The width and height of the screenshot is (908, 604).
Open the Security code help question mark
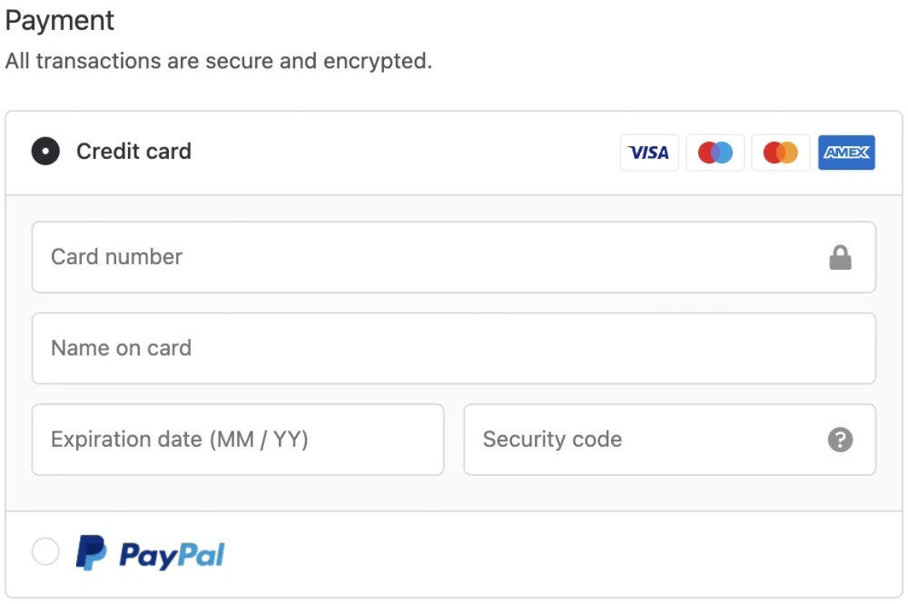pos(841,441)
